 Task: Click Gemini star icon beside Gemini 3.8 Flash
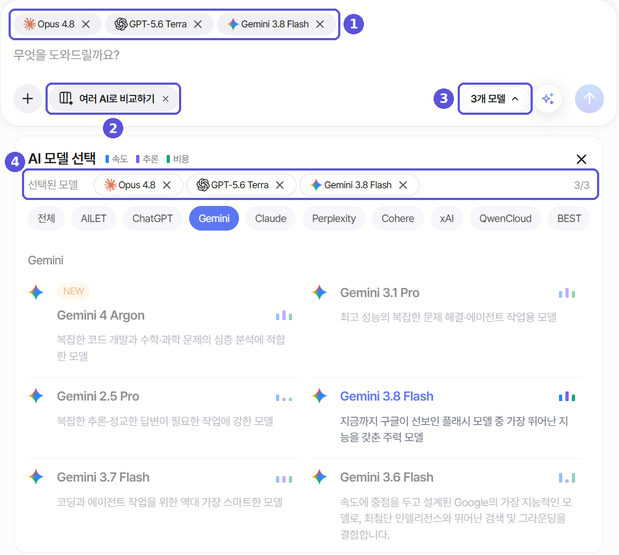319,396
